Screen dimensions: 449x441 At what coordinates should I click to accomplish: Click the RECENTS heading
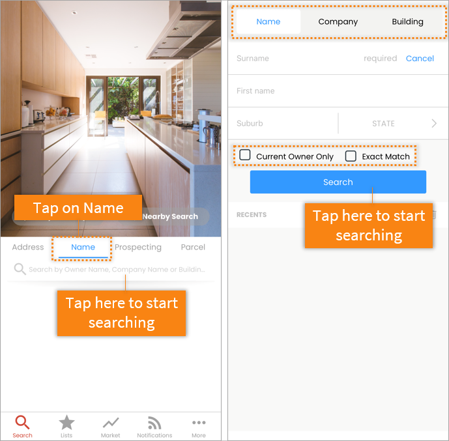click(x=252, y=214)
